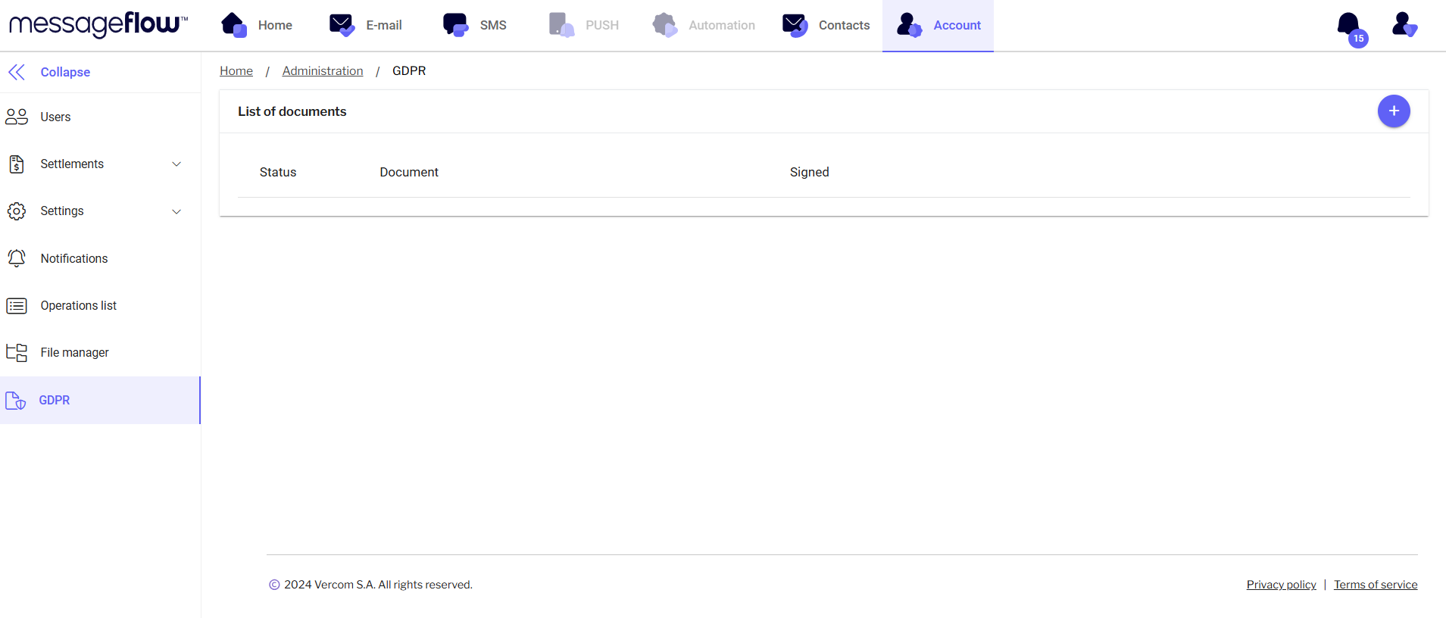Open the SMS navigation tab
The width and height of the screenshot is (1446, 618).
(476, 25)
